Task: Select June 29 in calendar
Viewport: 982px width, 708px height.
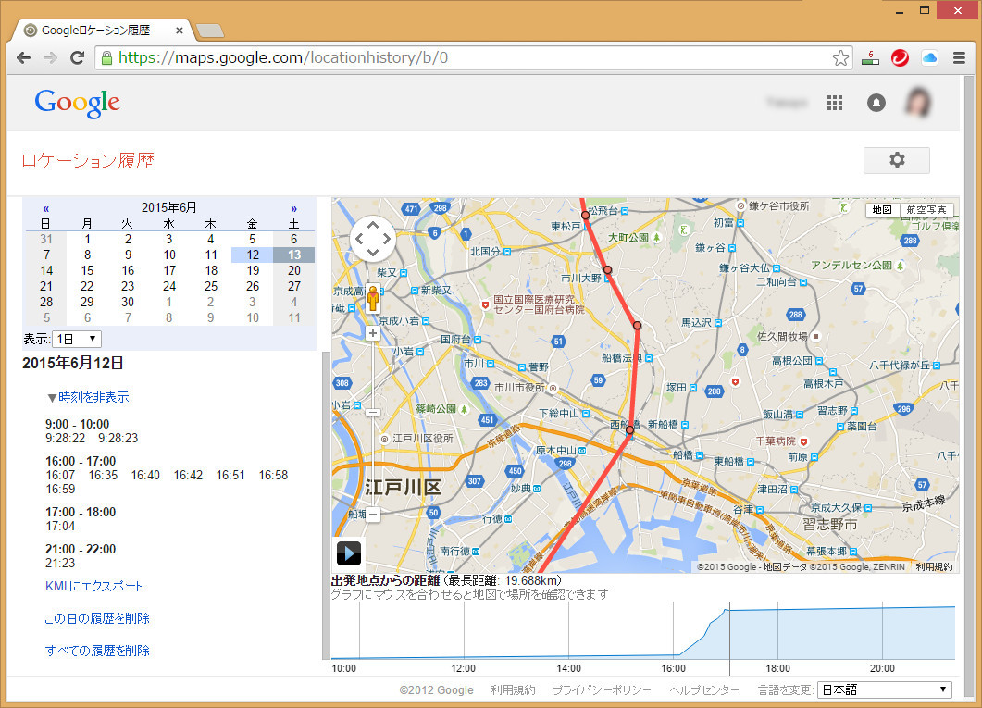Action: 87,302
